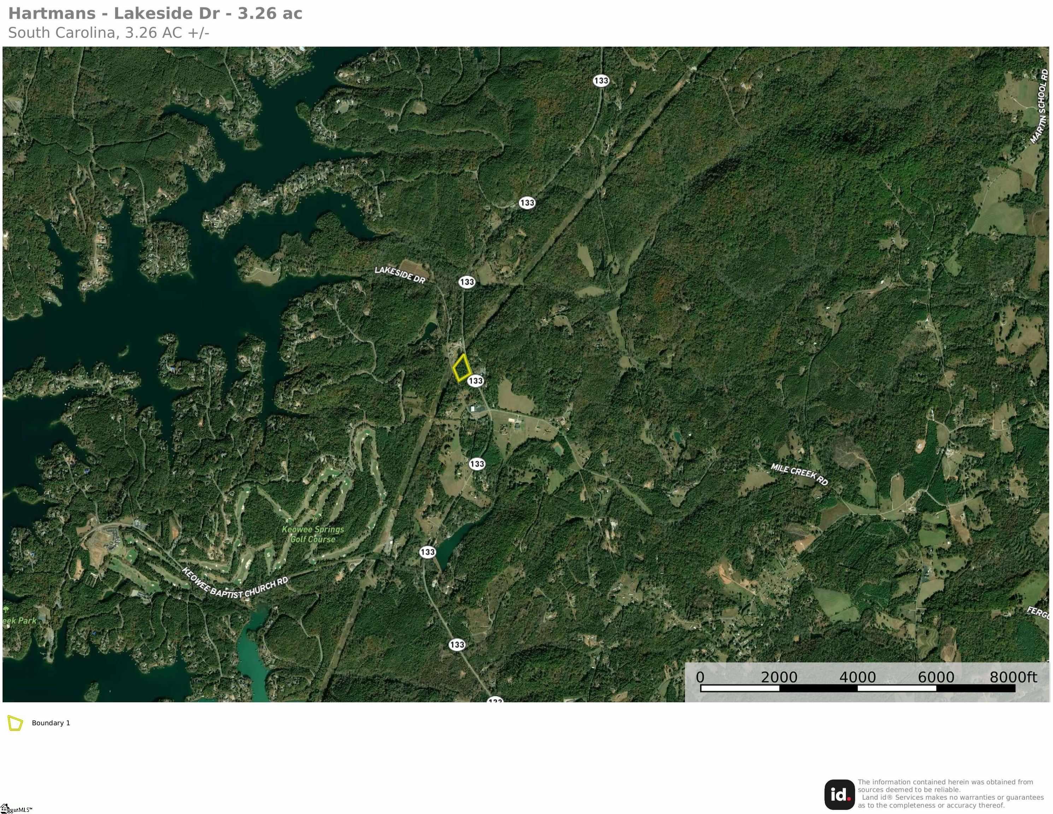Screen dimensions: 1053x814
Task: Click the Hartmans - Lakeside Dr title heading
Action: [x=155, y=13]
